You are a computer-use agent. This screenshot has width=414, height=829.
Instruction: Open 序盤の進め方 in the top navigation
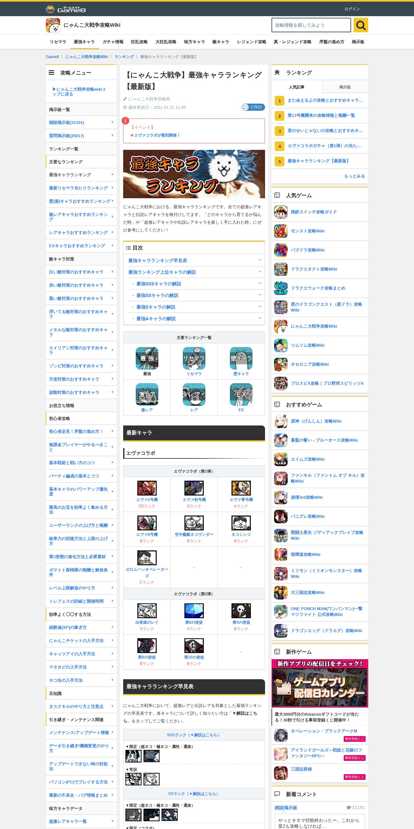(x=331, y=42)
